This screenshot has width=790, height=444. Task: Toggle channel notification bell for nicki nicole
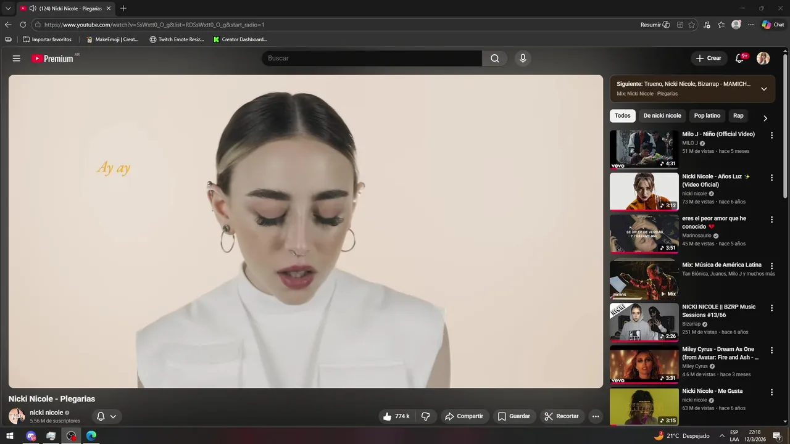[x=106, y=416]
